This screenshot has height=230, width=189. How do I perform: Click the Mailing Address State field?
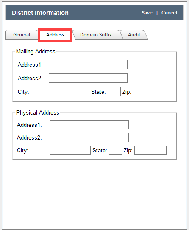point(114,92)
